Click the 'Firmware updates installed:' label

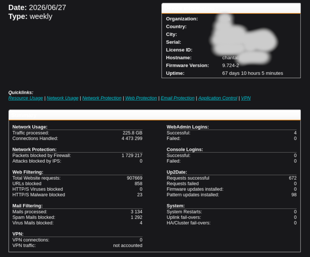tap(195, 189)
